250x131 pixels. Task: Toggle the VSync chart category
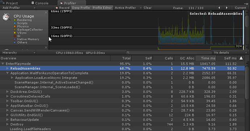pos(14,33)
